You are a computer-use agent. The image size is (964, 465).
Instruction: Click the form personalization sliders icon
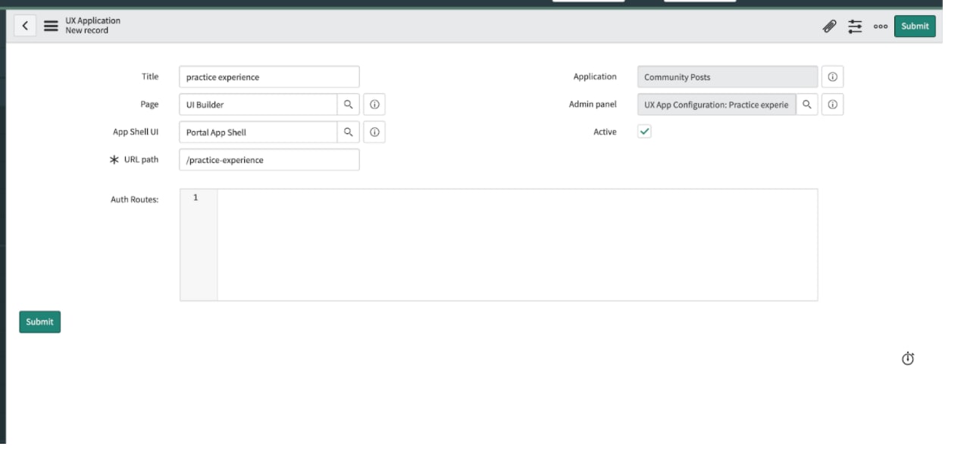(856, 26)
